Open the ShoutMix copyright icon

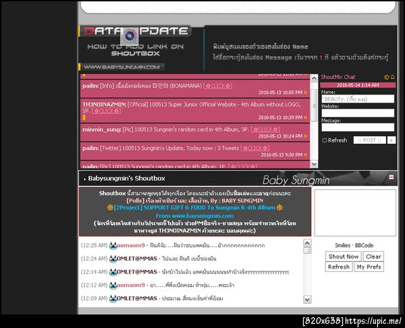point(386,77)
